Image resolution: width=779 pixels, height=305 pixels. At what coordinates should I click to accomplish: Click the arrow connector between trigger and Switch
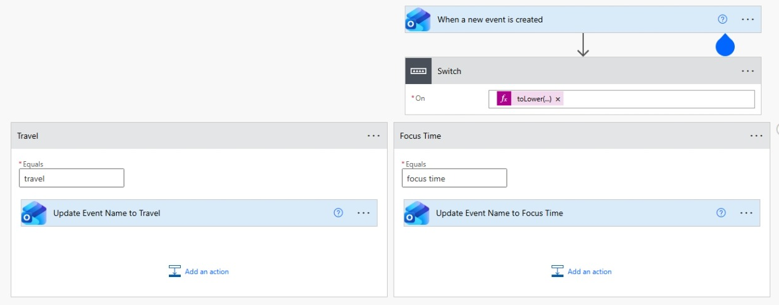pyautogui.click(x=583, y=44)
